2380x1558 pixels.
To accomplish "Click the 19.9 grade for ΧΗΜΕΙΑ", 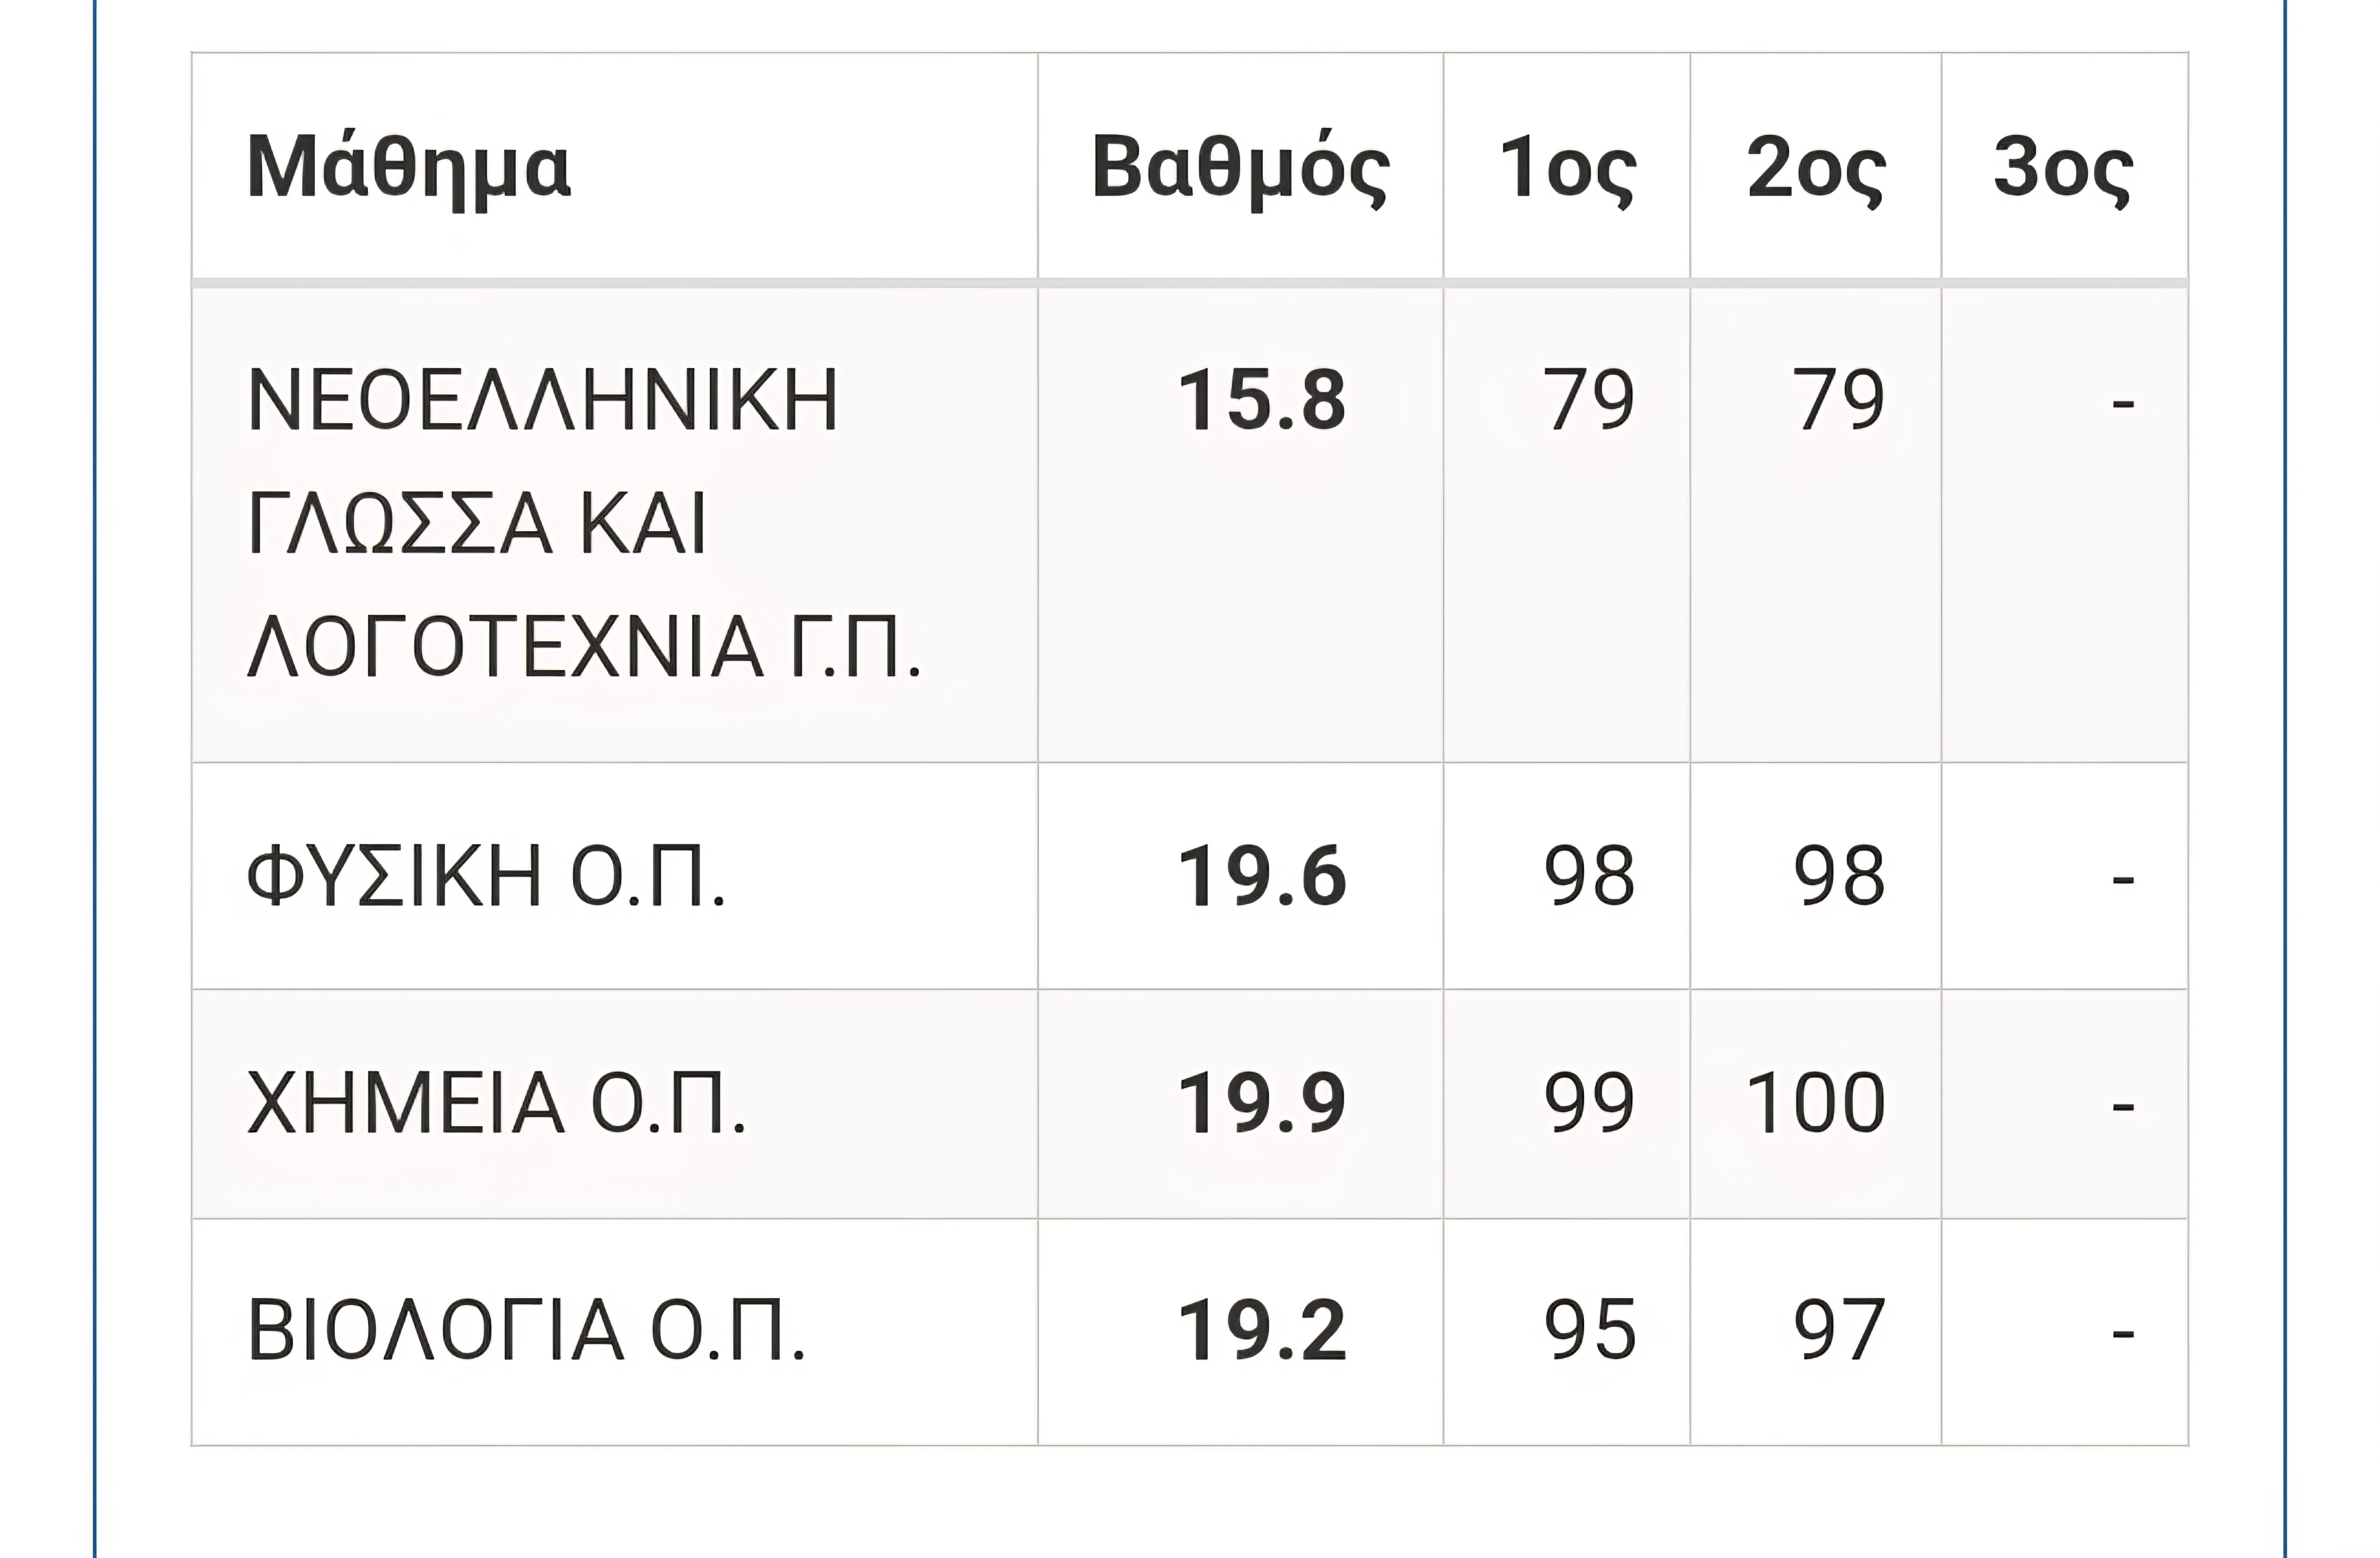I will 1262,1103.
